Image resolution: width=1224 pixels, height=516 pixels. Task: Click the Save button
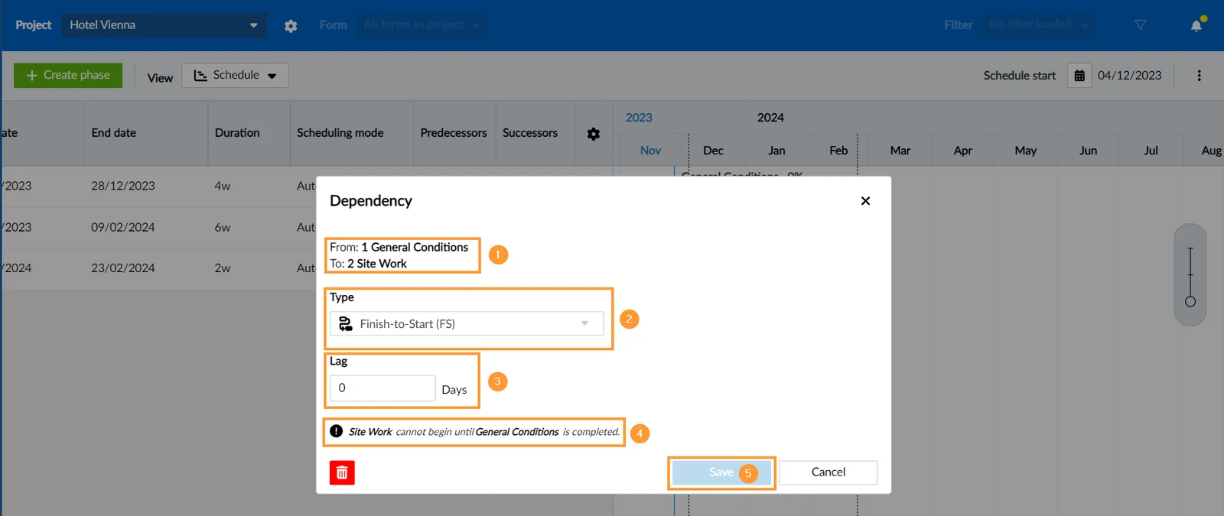[x=721, y=472]
